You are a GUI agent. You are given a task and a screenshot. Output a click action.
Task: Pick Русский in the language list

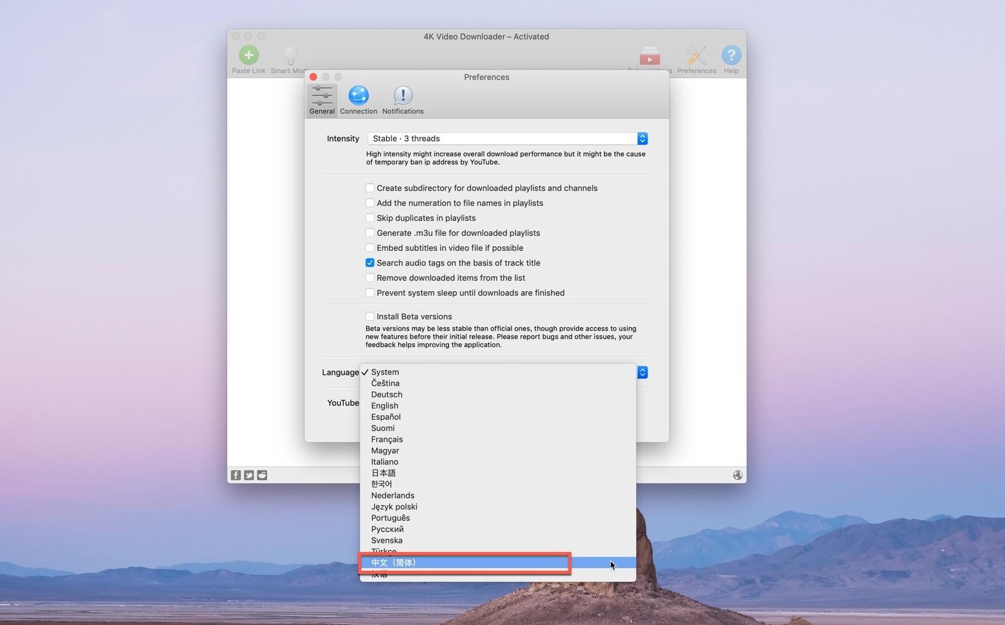coord(498,529)
